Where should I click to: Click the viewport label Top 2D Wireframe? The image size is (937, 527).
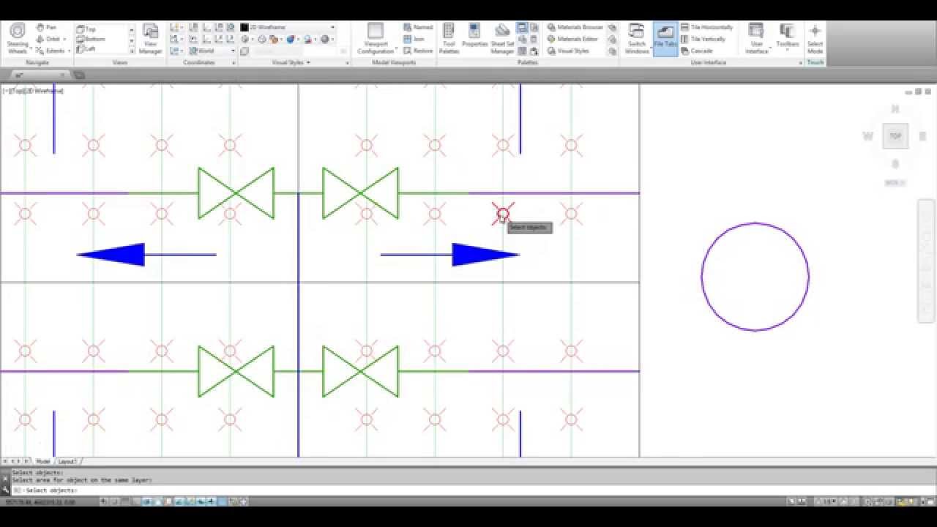pos(33,91)
